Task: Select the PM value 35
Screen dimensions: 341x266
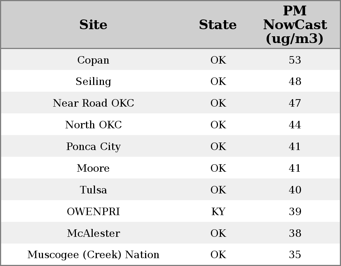Action: pyautogui.click(x=295, y=255)
